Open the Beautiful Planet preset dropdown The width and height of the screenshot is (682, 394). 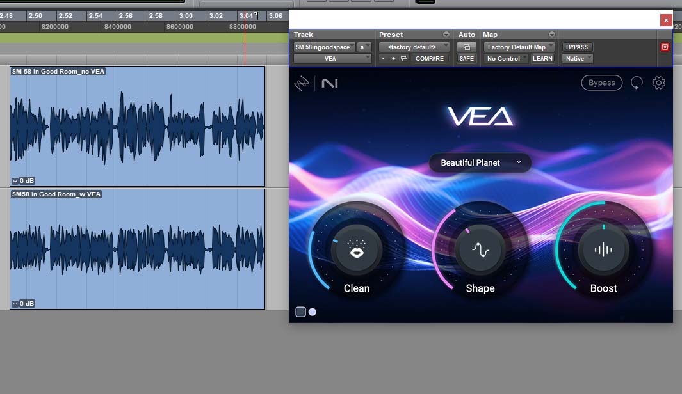pos(480,163)
